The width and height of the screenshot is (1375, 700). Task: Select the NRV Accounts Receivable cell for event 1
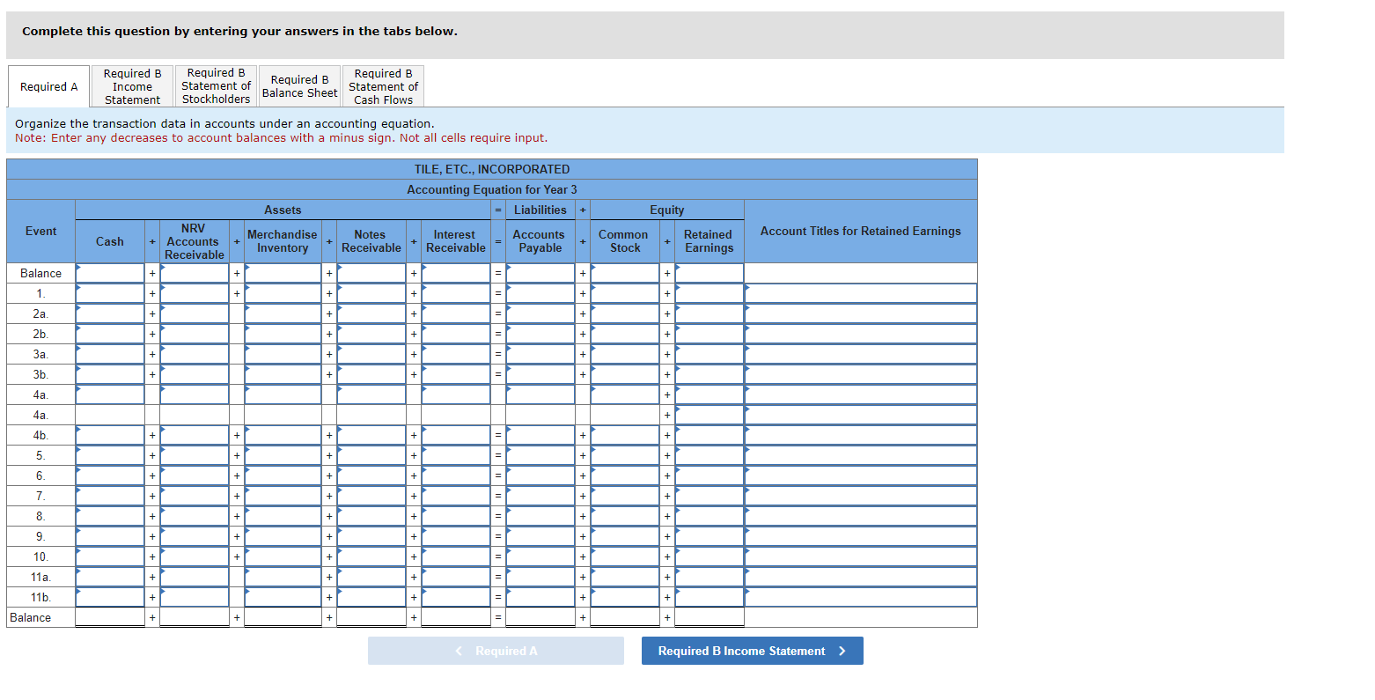[x=195, y=293]
